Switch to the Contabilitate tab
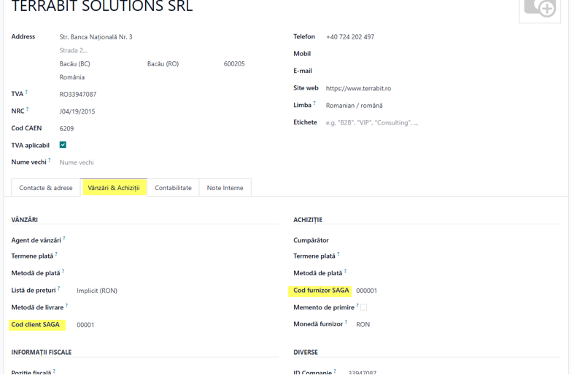The height and width of the screenshot is (378, 577). [x=173, y=188]
